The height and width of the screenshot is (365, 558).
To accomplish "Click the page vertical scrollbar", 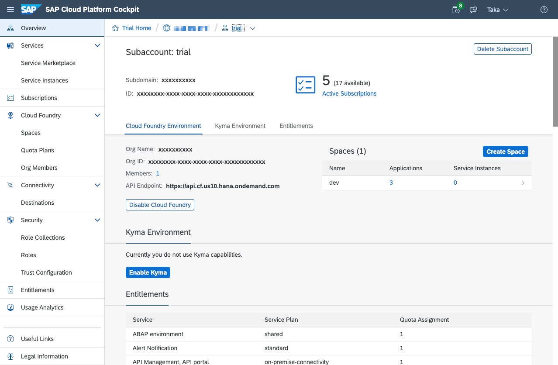I will click(555, 81).
